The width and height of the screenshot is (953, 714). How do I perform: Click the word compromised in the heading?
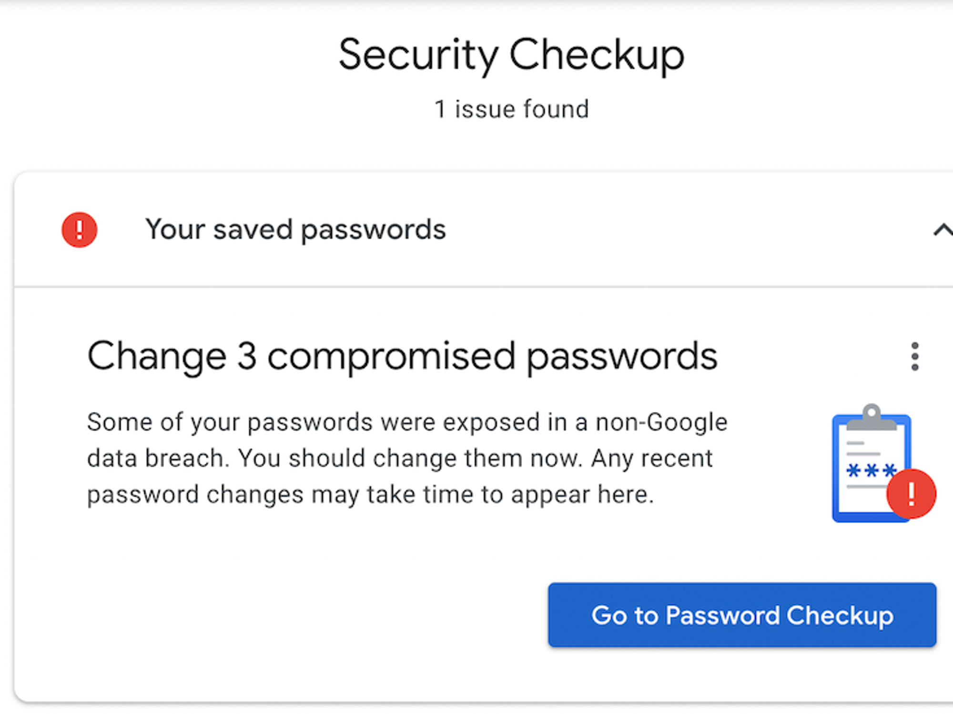(391, 356)
